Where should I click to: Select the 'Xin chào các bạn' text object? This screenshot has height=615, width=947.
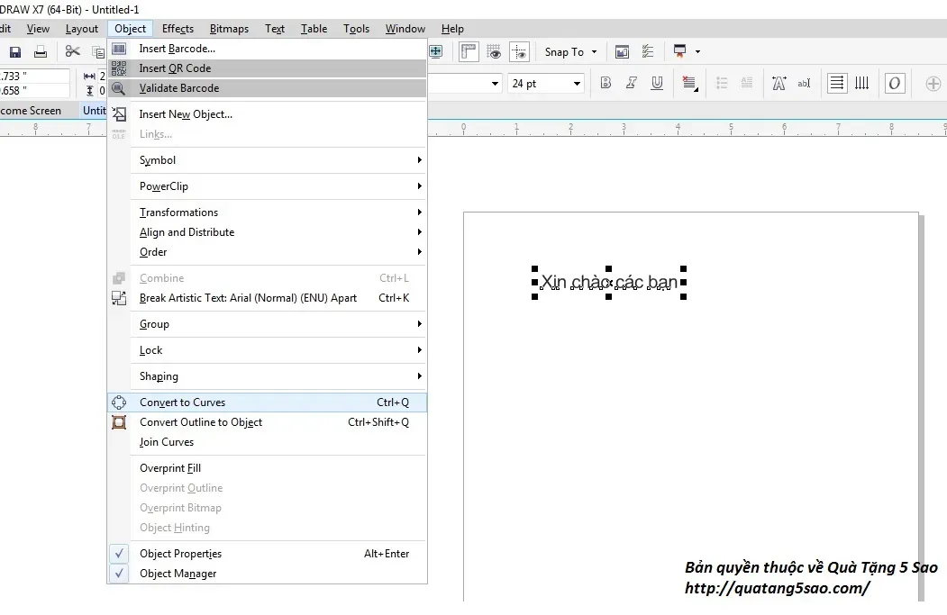pyautogui.click(x=607, y=281)
